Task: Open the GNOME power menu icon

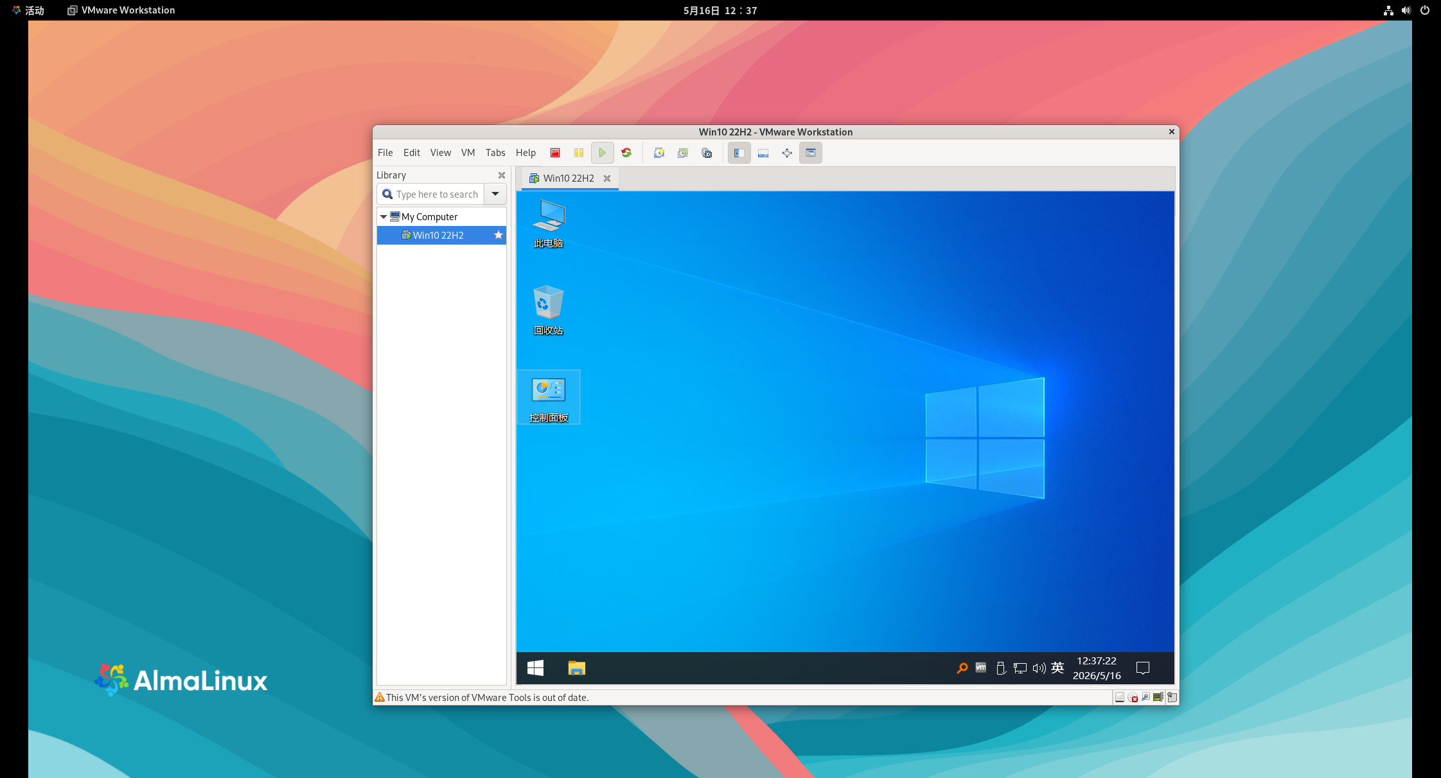Action: (x=1425, y=10)
